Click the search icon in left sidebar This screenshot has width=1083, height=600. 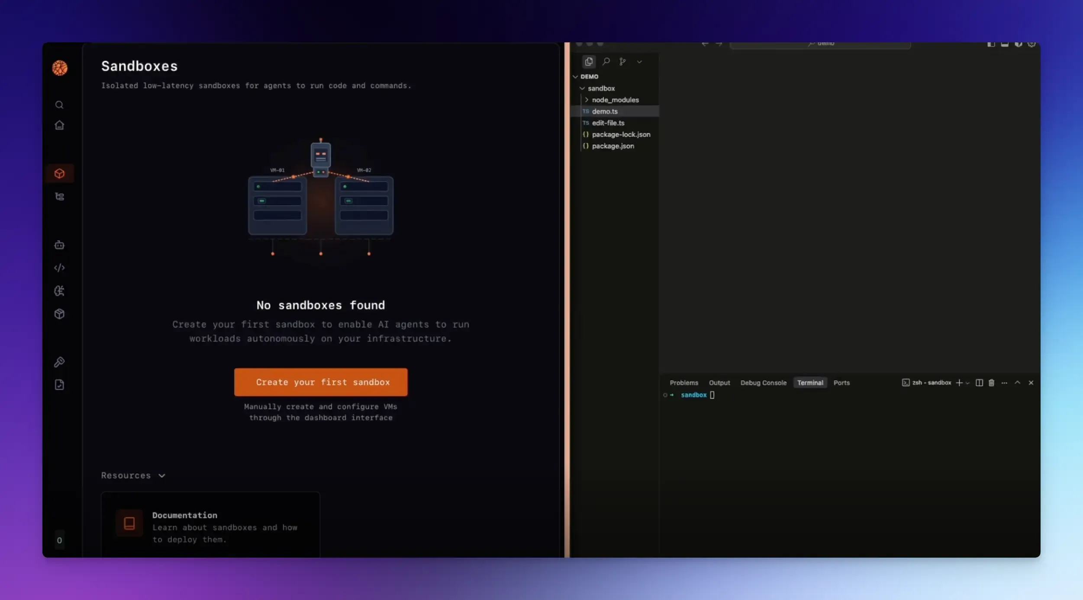(59, 105)
